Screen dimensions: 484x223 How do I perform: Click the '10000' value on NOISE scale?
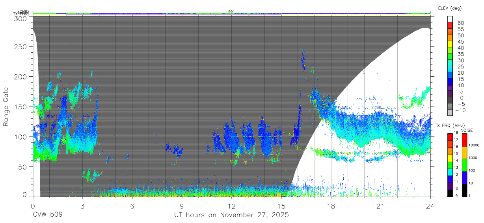[x=474, y=145]
